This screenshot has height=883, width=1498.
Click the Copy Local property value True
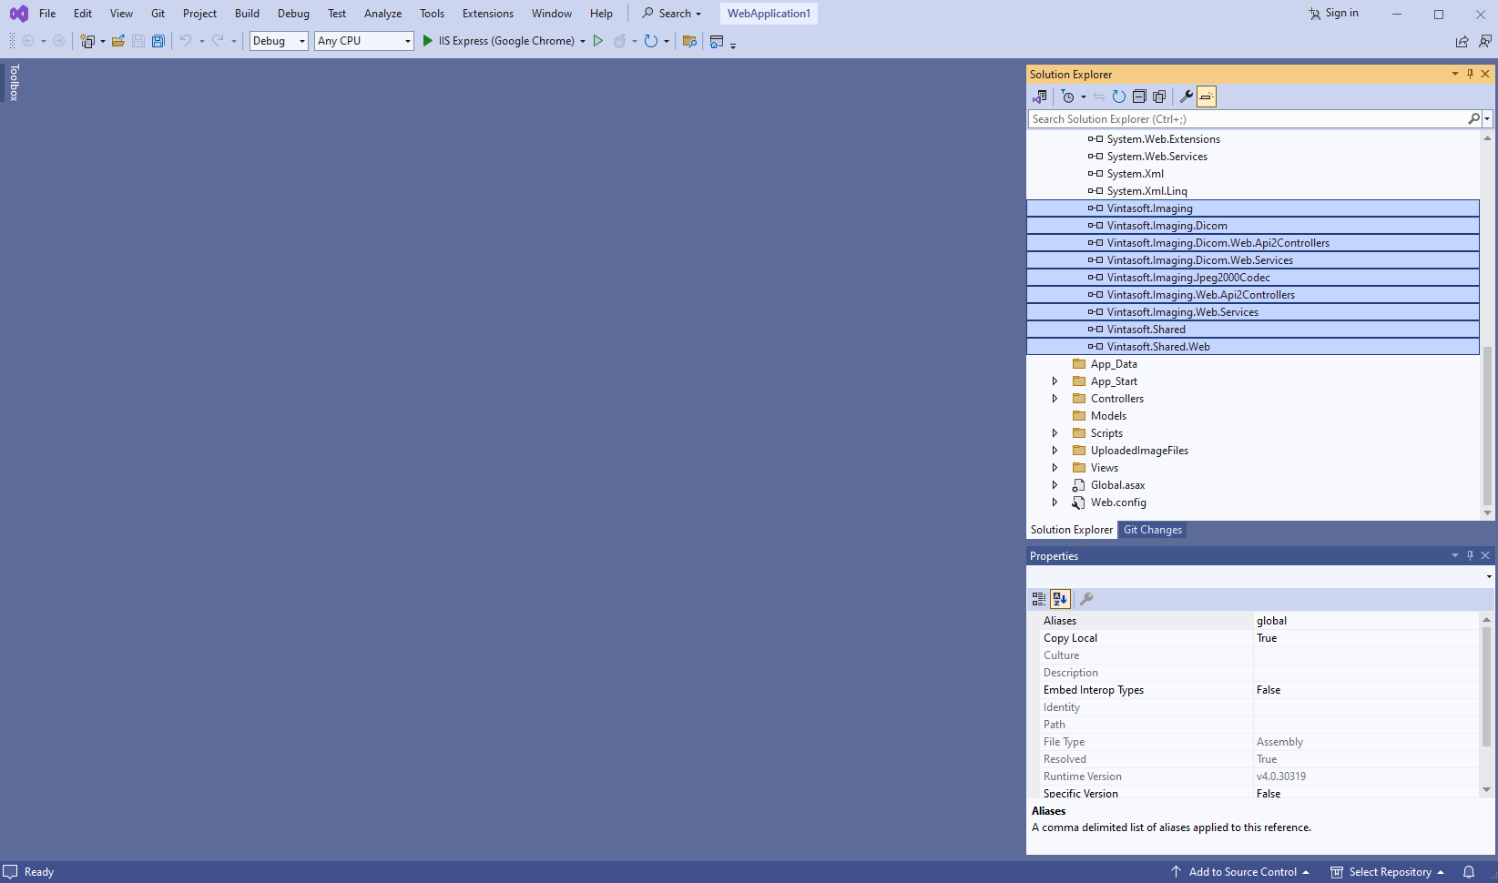[1267, 638]
